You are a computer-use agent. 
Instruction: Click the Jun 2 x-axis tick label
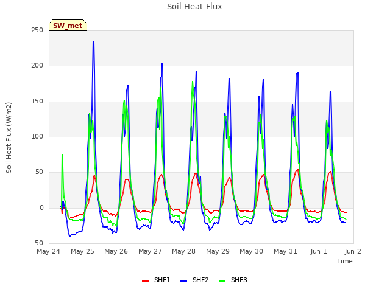point(353,251)
